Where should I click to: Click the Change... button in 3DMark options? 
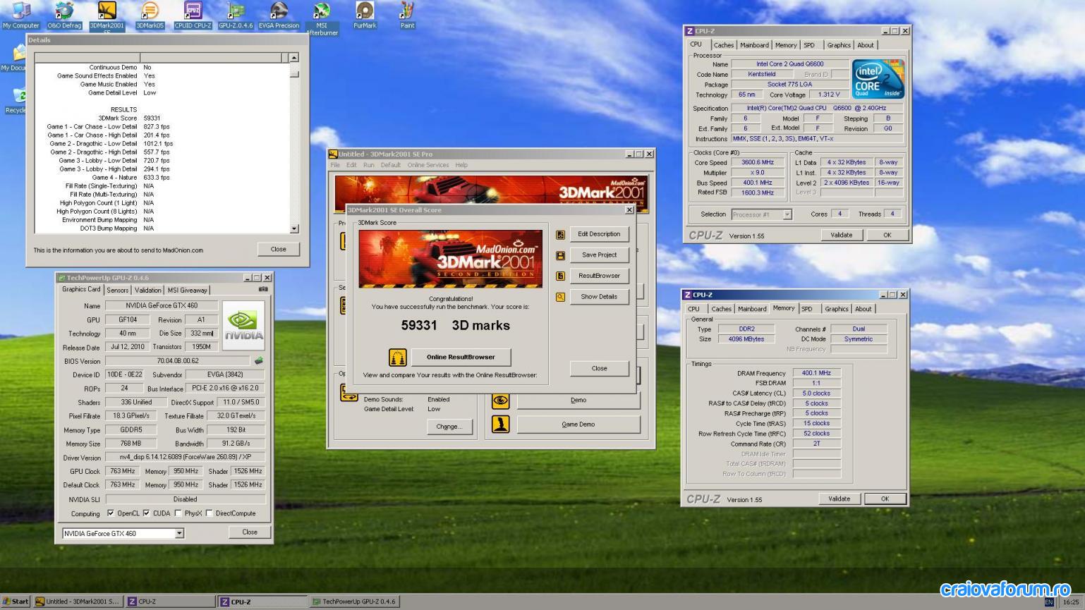449,427
